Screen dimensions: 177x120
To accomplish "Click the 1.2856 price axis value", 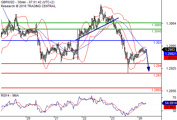I will [171, 91].
